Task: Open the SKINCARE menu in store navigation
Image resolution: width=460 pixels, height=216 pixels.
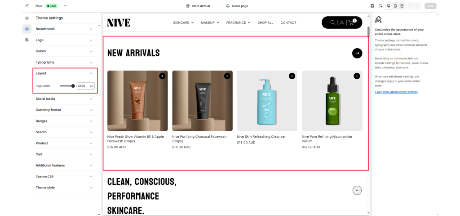Action: pyautogui.click(x=183, y=22)
